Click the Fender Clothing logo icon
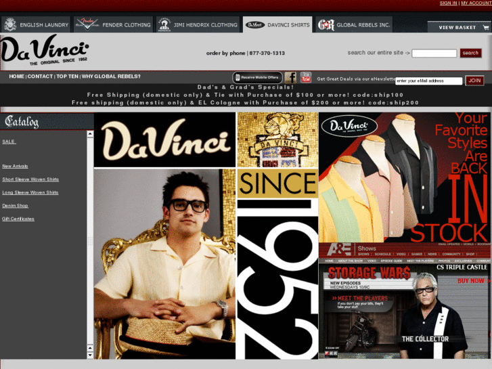Image resolution: width=492 pixels, height=369 pixels. (87, 24)
